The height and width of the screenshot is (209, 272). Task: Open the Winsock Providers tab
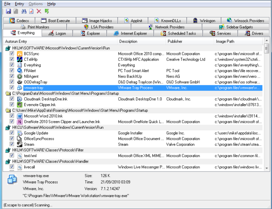click(245, 20)
